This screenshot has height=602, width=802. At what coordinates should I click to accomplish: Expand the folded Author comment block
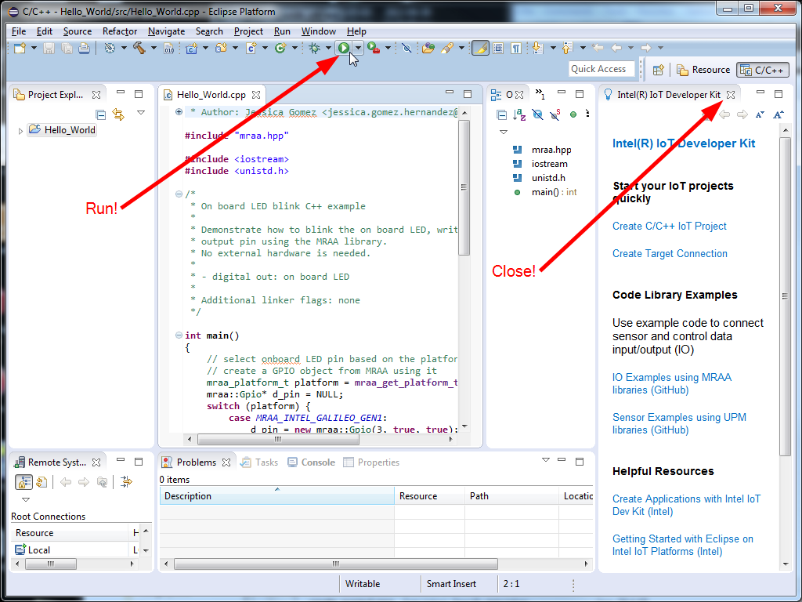[179, 111]
